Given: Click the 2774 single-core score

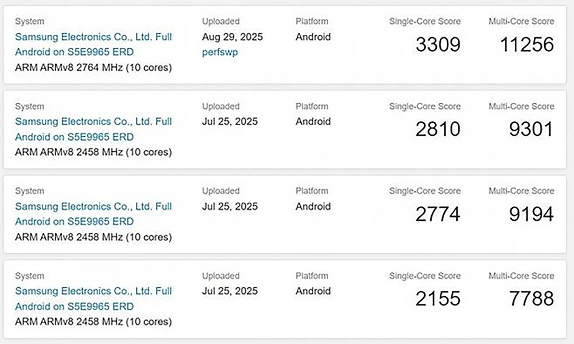Looking at the screenshot, I should pos(438,214).
